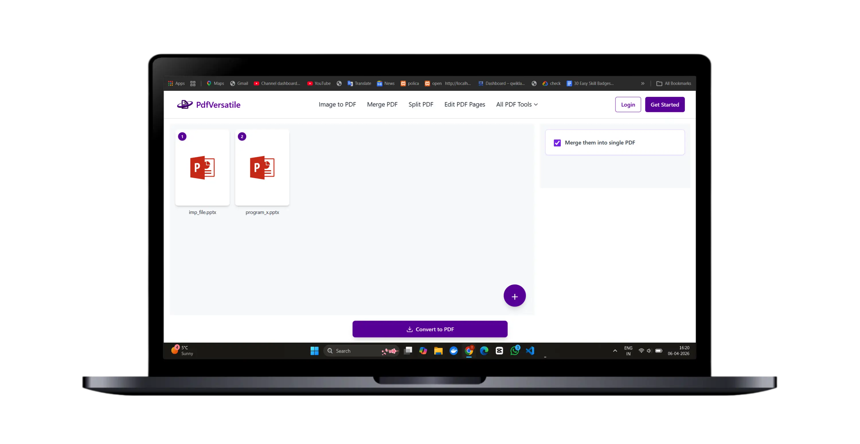860x444 pixels.
Task: Open the 'open http://localh...' bookmark
Action: tap(447, 83)
